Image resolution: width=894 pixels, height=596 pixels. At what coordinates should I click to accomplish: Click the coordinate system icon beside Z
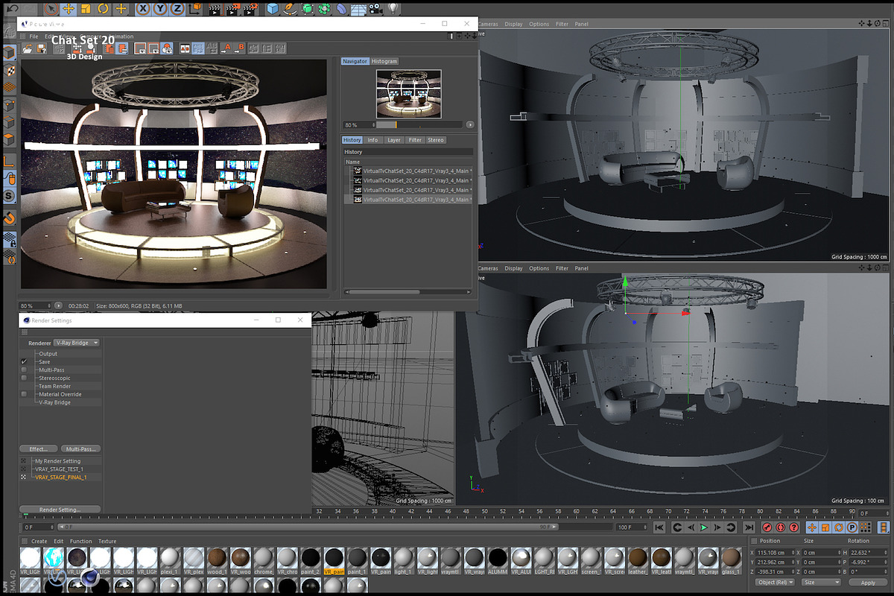point(194,9)
